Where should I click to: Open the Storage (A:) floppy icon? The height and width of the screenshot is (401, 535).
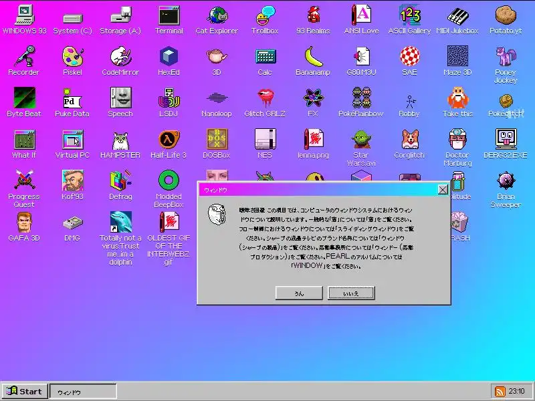click(120, 15)
